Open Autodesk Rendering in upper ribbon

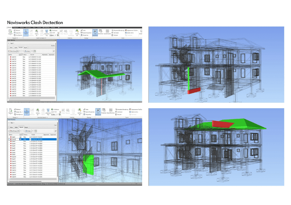click(118, 30)
